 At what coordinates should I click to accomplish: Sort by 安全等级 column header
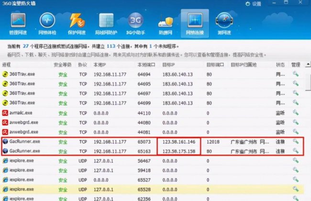coord(63,65)
